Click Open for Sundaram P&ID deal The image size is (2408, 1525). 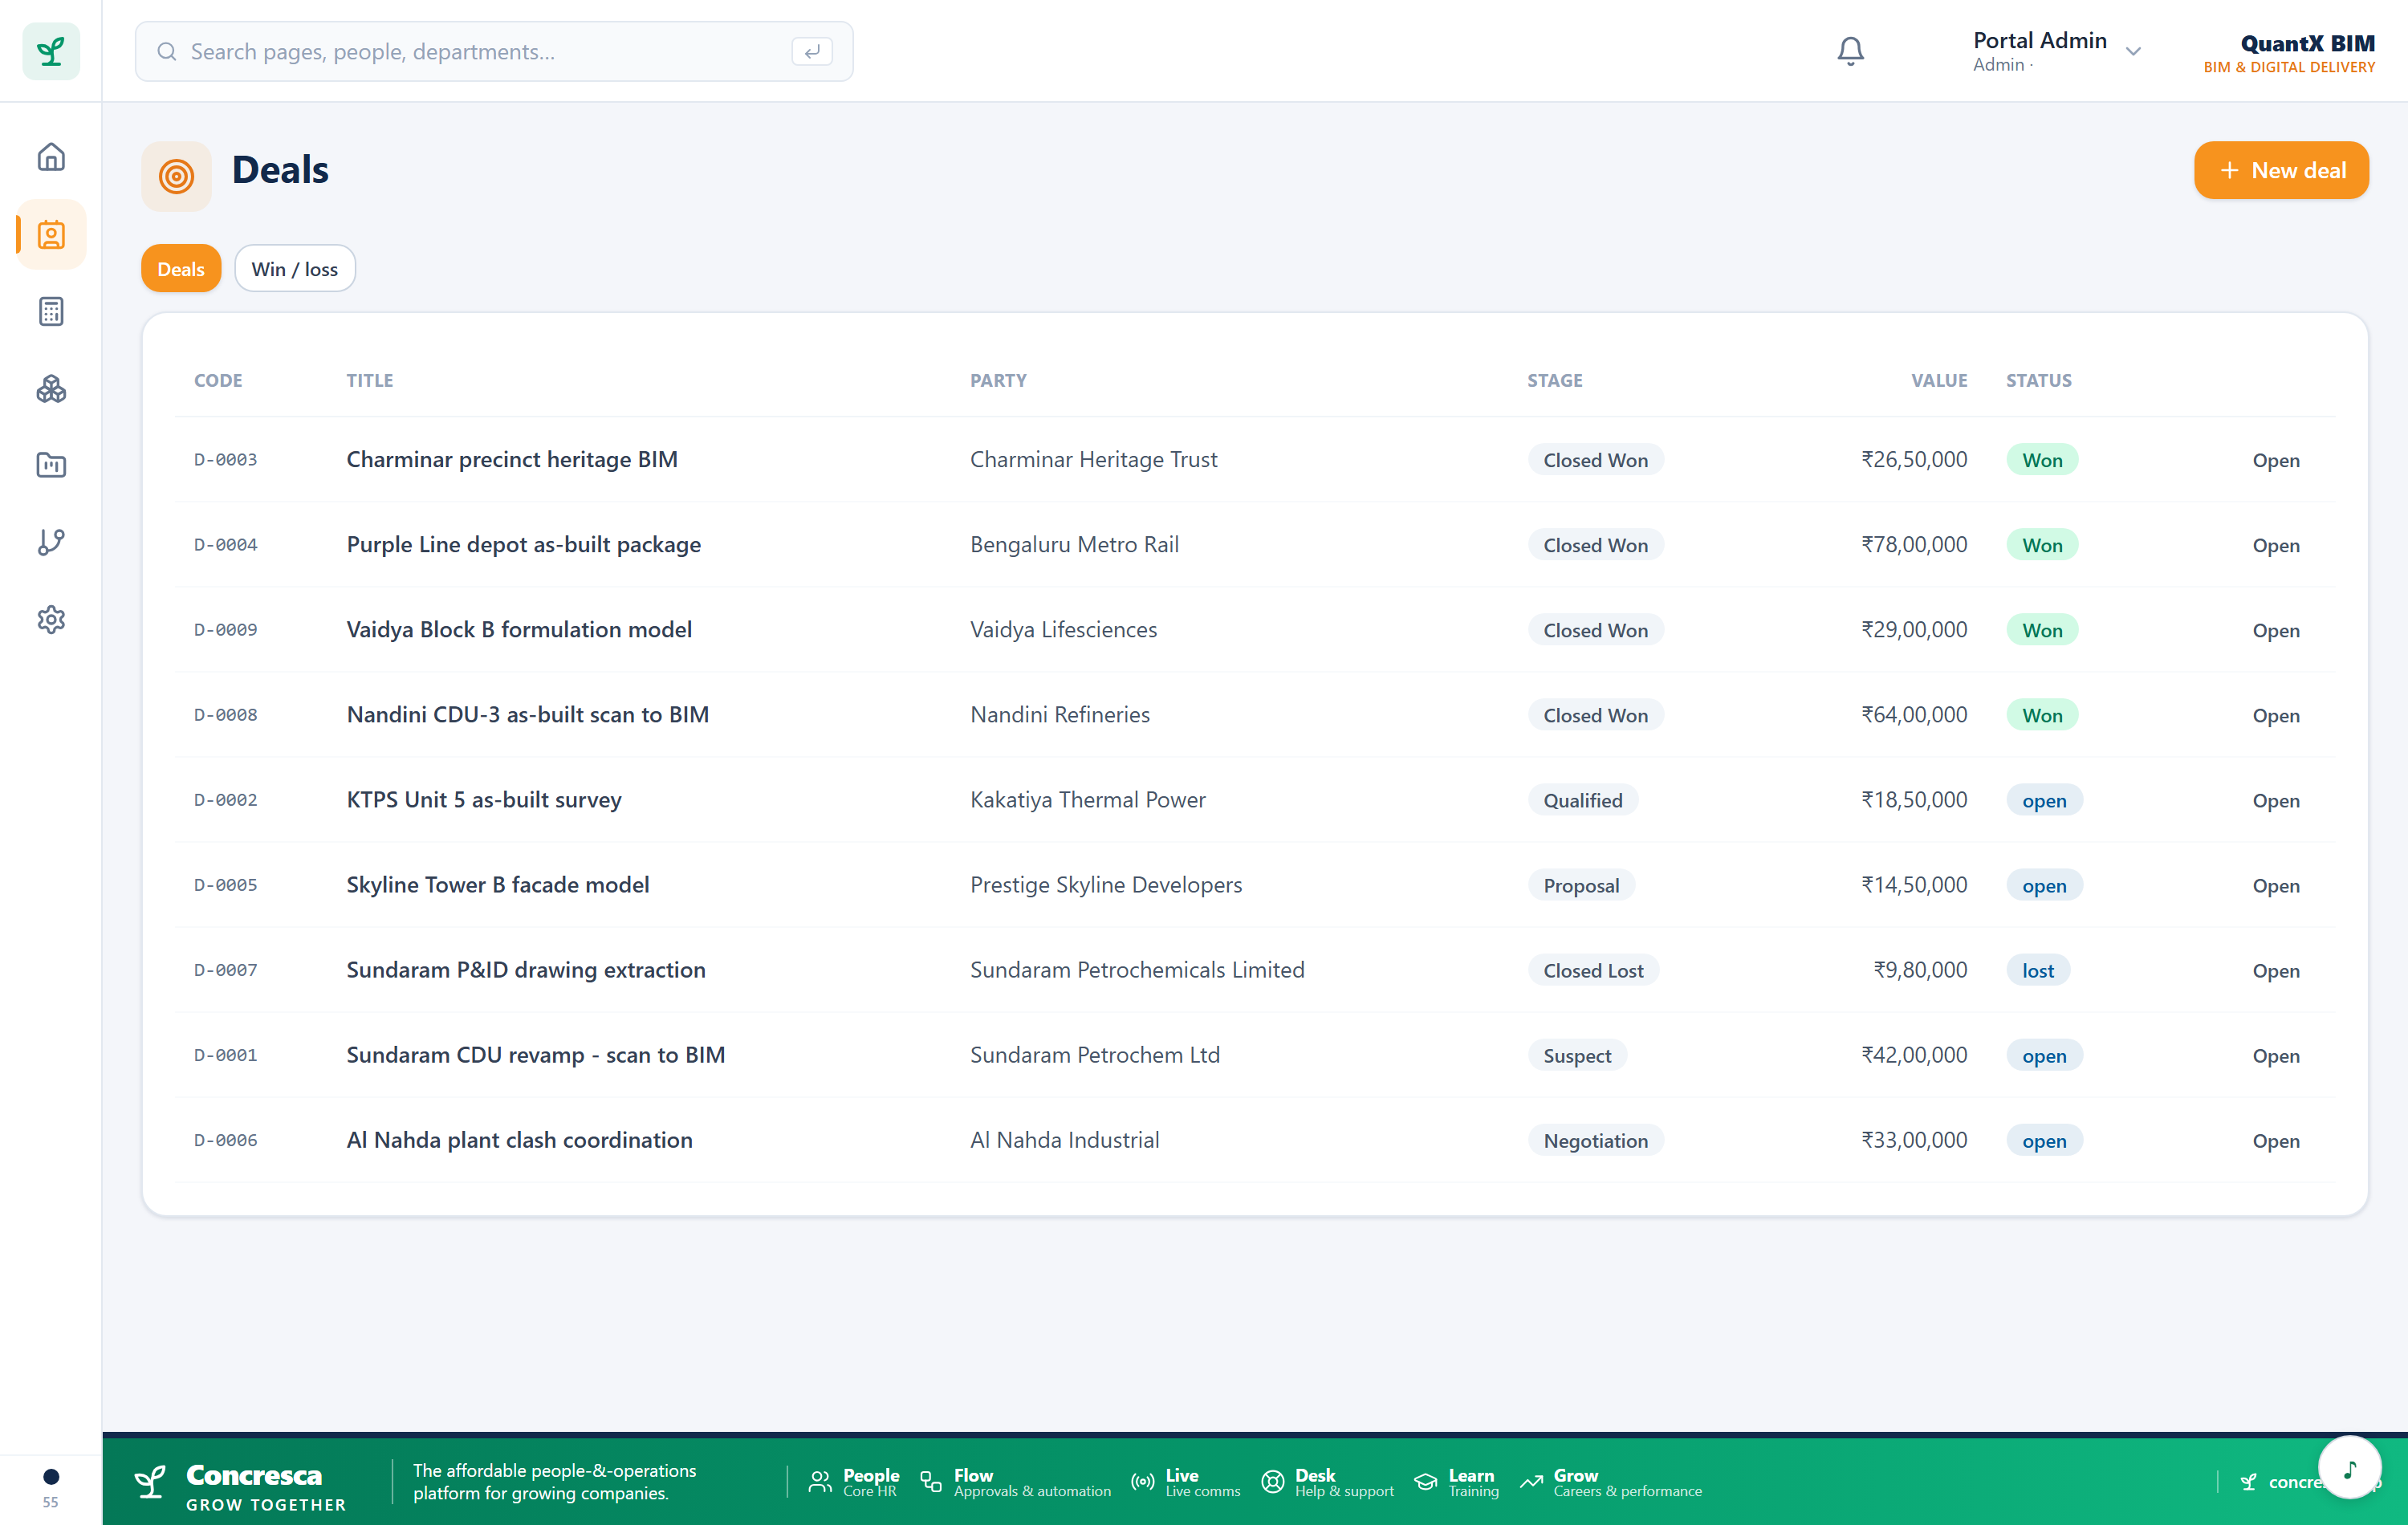[2275, 970]
